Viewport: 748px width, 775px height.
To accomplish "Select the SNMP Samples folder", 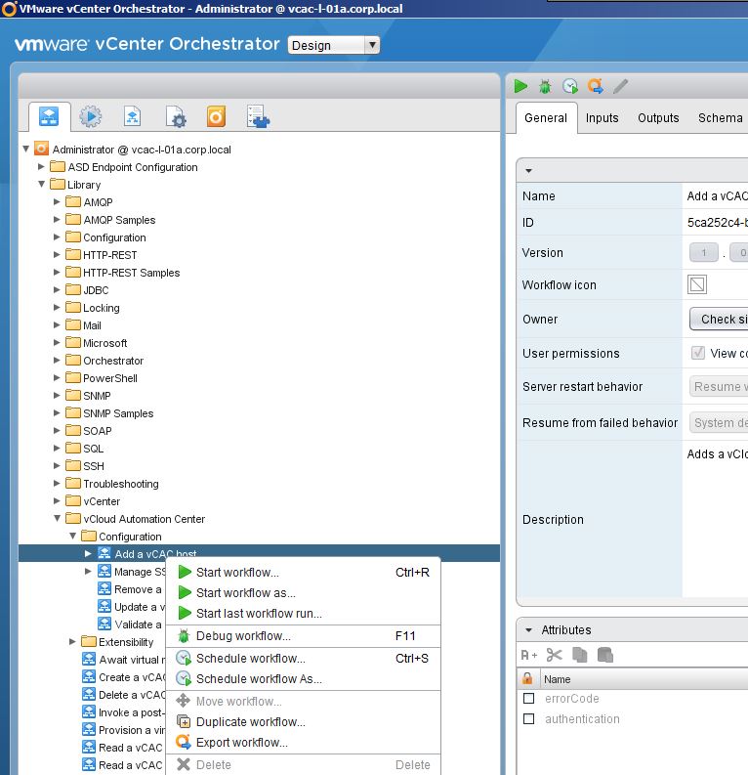I will tap(118, 413).
